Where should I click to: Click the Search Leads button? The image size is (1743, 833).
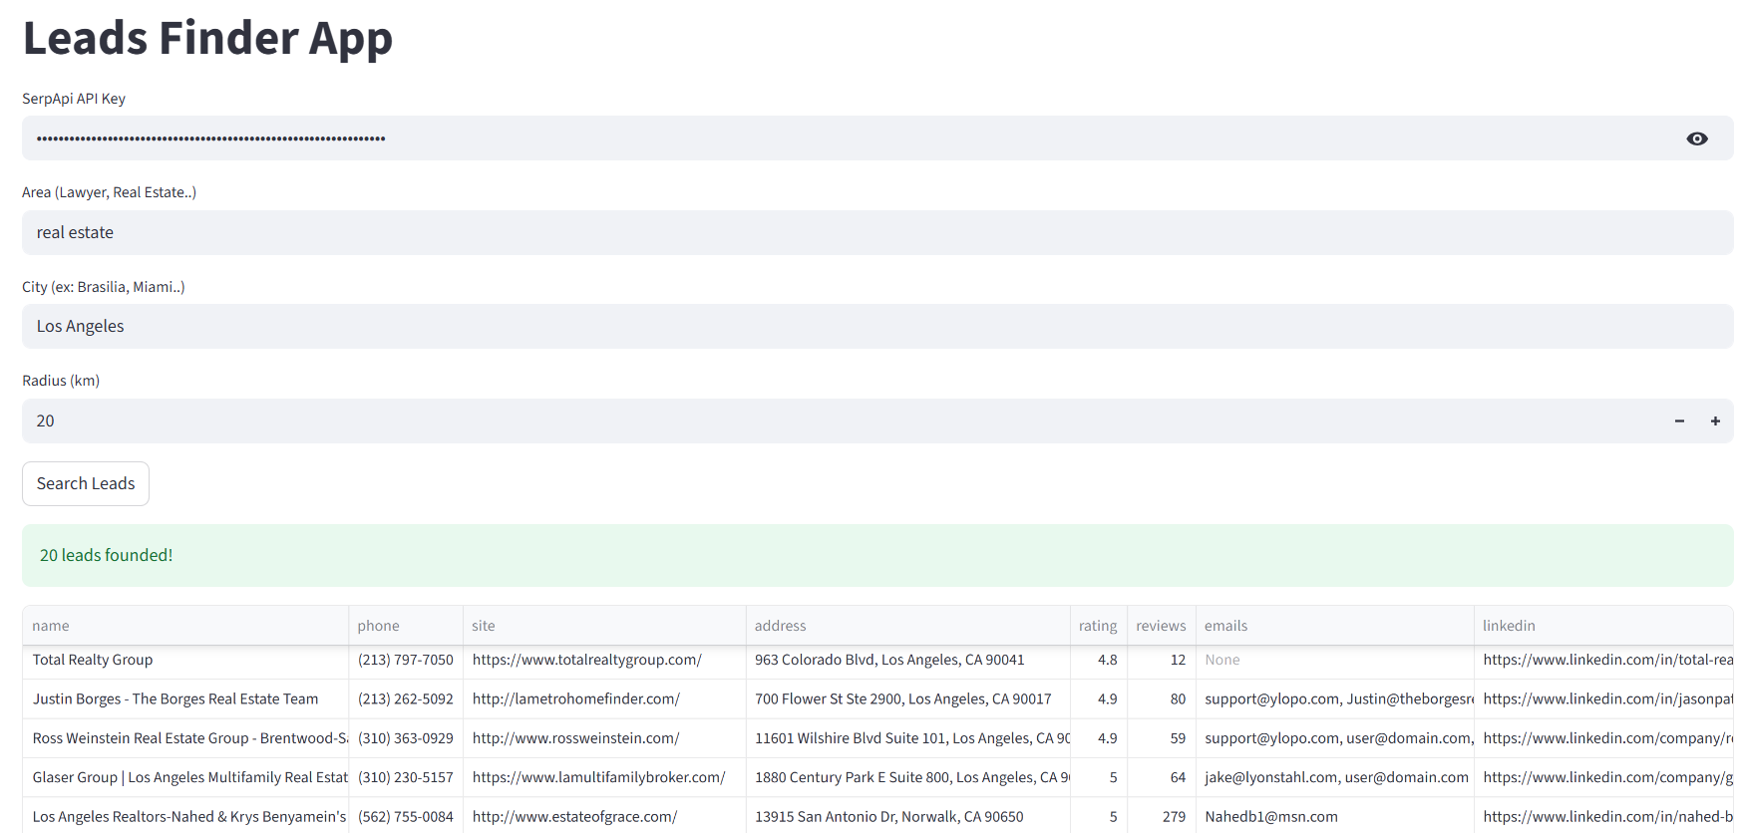click(86, 483)
